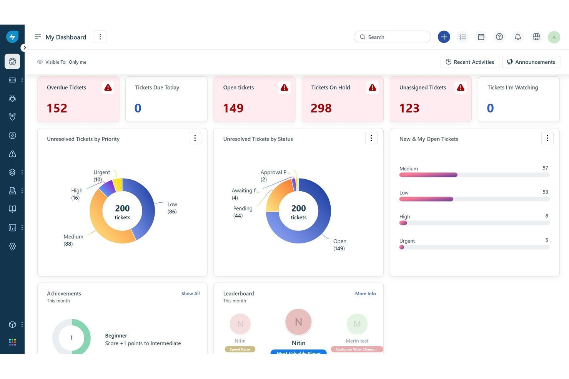
Task: Toggle the Visible To eye icon
Action: click(40, 62)
